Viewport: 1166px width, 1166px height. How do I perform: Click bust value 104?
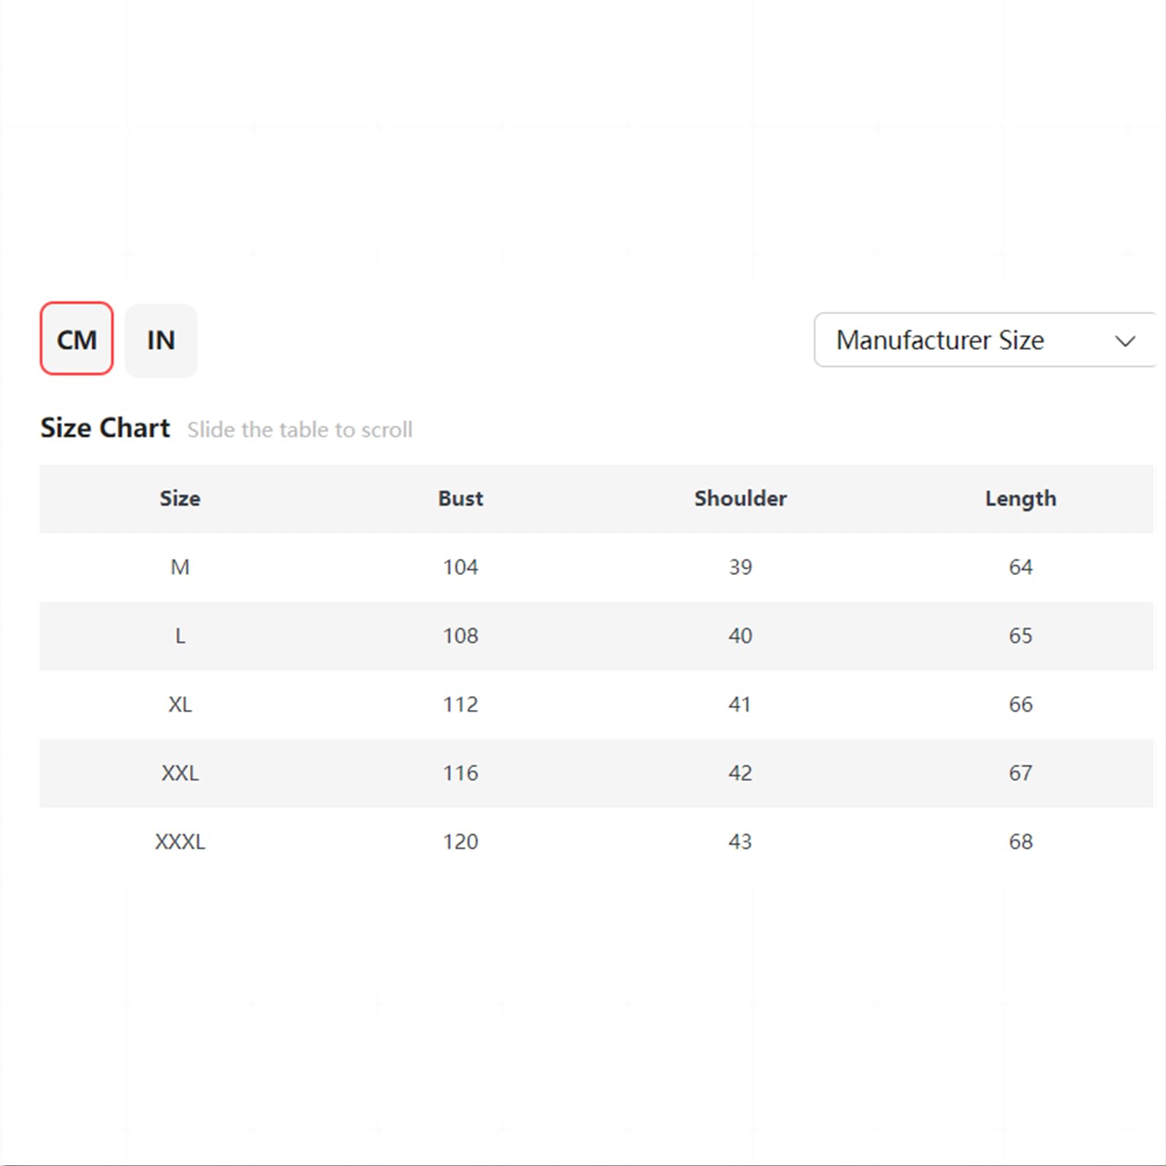tap(461, 567)
